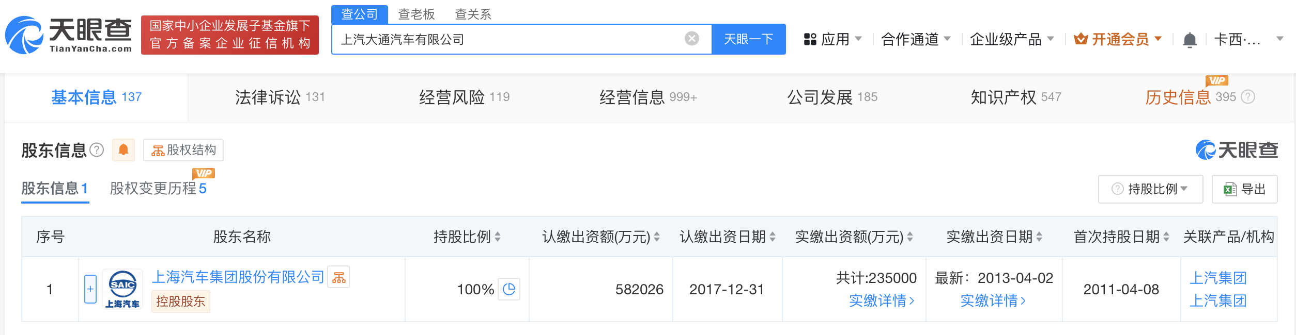Click the 2017-12-31 date cell
Image resolution: width=1296 pixels, height=335 pixels.
(x=727, y=290)
